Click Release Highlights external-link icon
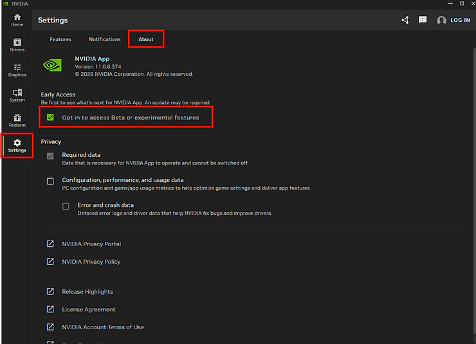This screenshot has height=344, width=476. [x=50, y=291]
